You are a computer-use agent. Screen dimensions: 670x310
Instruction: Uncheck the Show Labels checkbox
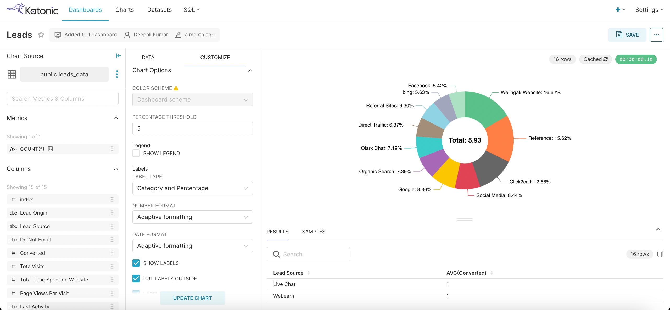pos(136,263)
